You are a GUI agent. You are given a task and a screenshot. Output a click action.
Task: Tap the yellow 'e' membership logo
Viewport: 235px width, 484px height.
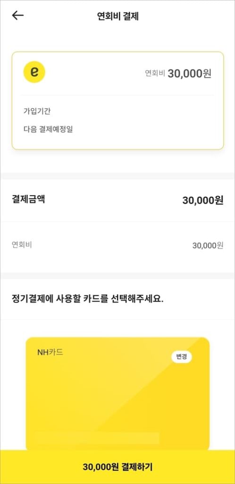click(34, 72)
